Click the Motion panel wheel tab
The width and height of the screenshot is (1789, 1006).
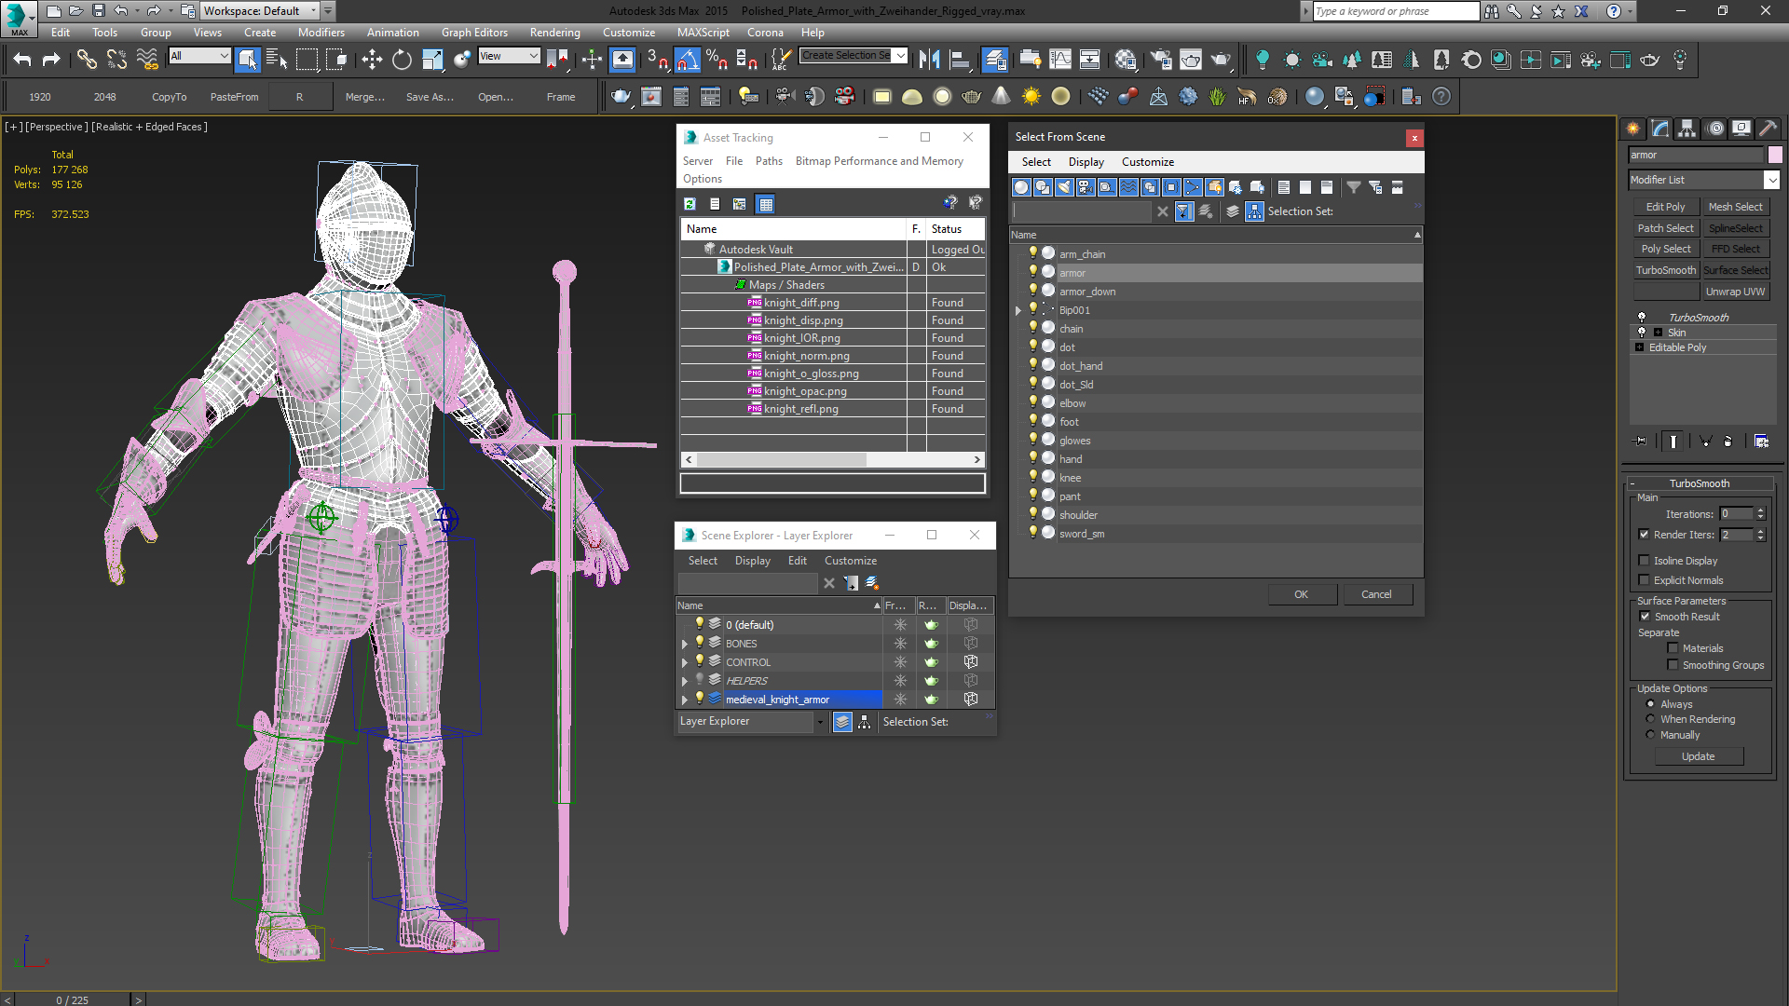(1714, 129)
